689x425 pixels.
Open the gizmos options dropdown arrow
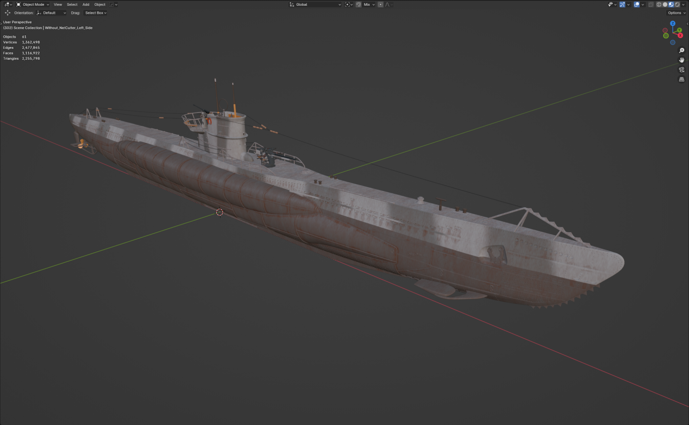[628, 4]
